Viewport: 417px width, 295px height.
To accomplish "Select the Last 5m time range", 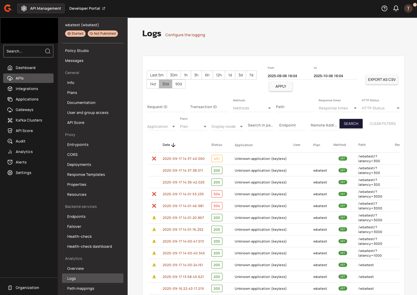I will 157,75.
